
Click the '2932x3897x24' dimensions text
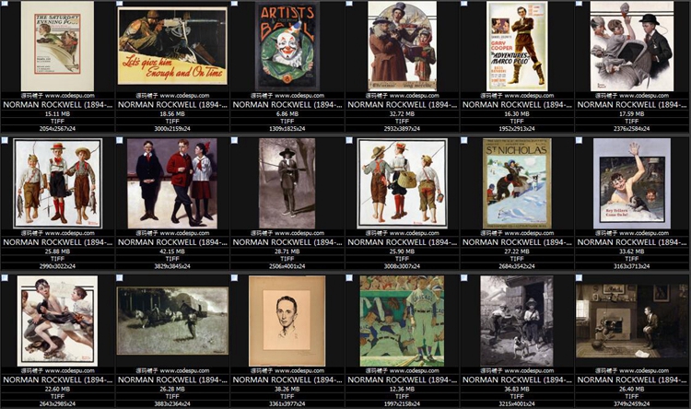pos(402,129)
